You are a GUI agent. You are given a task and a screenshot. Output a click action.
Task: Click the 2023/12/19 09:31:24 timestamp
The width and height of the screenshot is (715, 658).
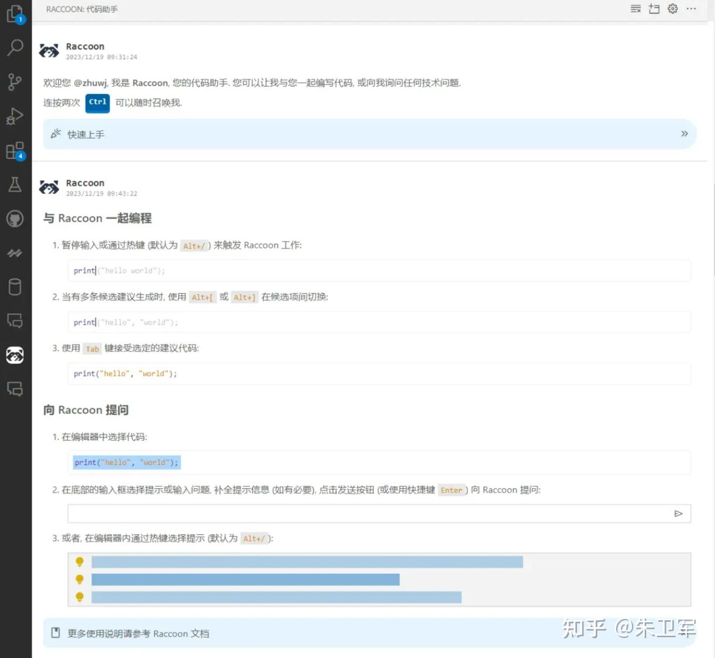[x=102, y=57]
